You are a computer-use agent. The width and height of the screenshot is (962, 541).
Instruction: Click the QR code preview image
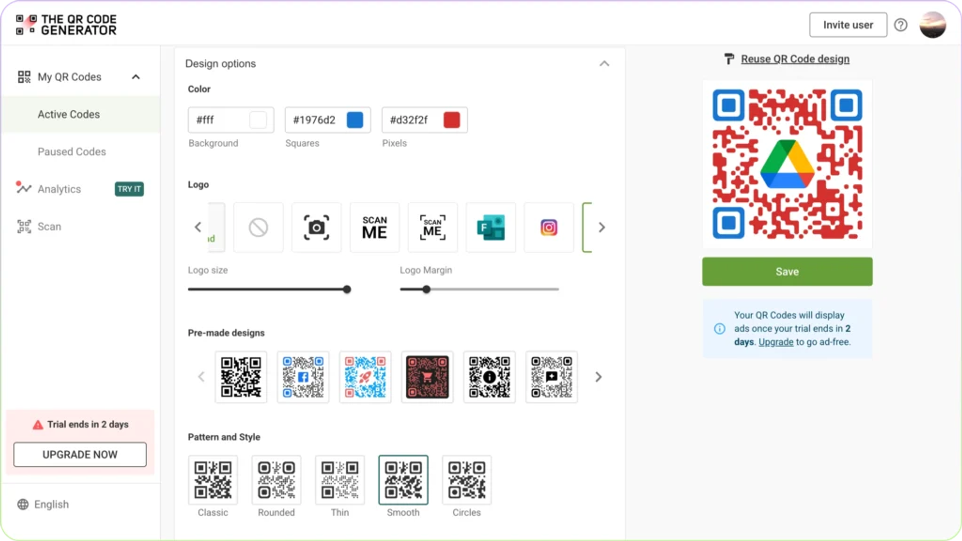coord(787,164)
